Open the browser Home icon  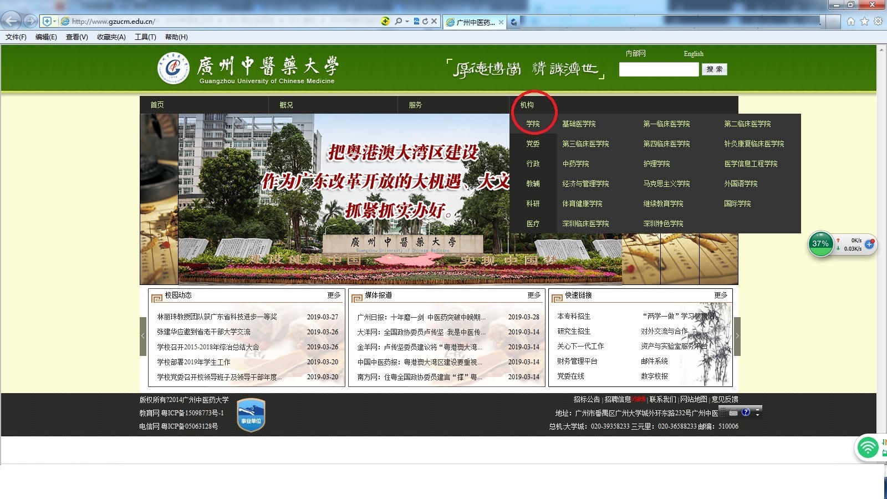(x=851, y=22)
